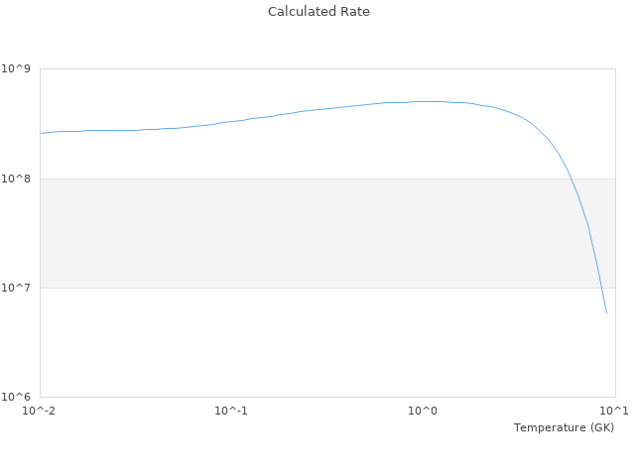Select the 10^7 y-axis tick label
Image resolution: width=635 pixels, height=476 pixels.
tap(18, 288)
